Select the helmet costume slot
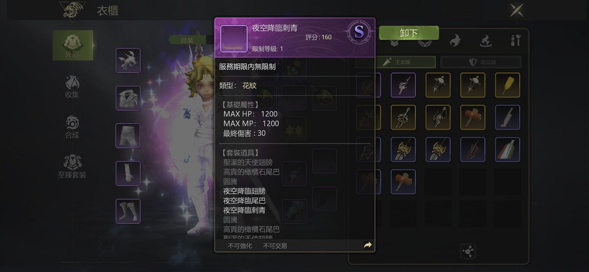 (128, 60)
